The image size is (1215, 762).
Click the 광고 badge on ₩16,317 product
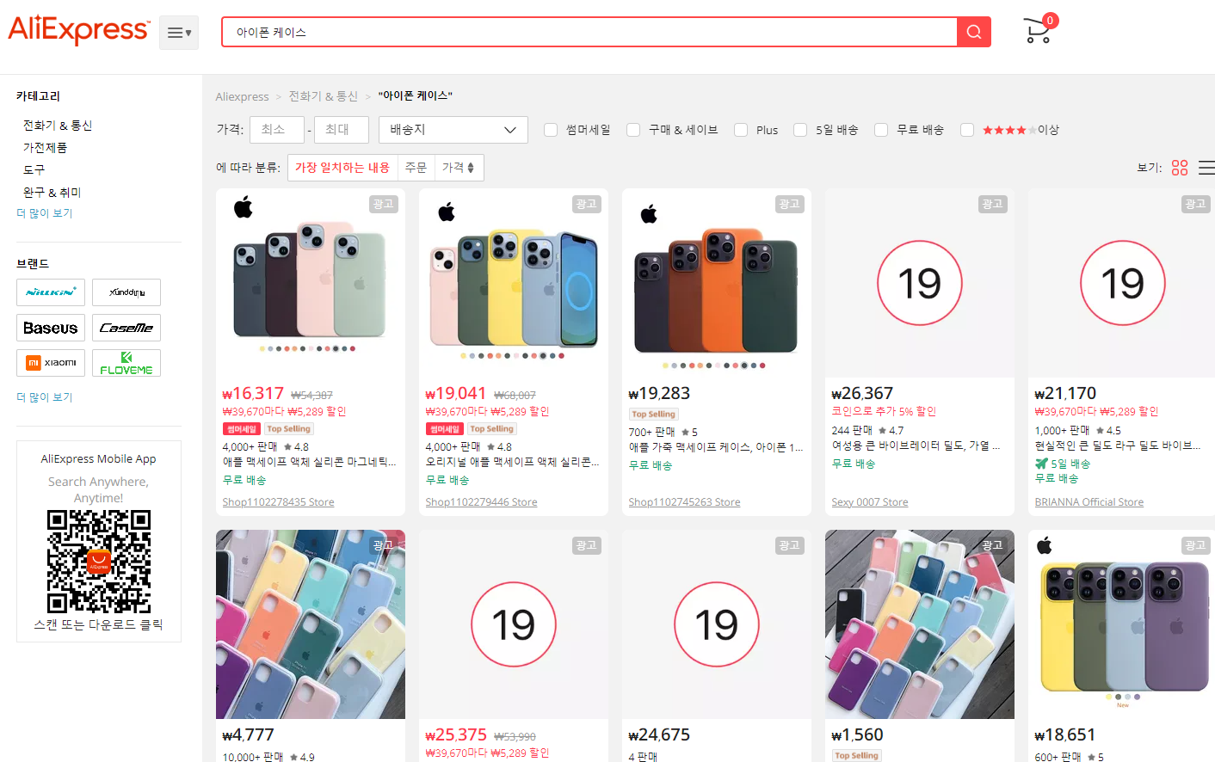384,204
